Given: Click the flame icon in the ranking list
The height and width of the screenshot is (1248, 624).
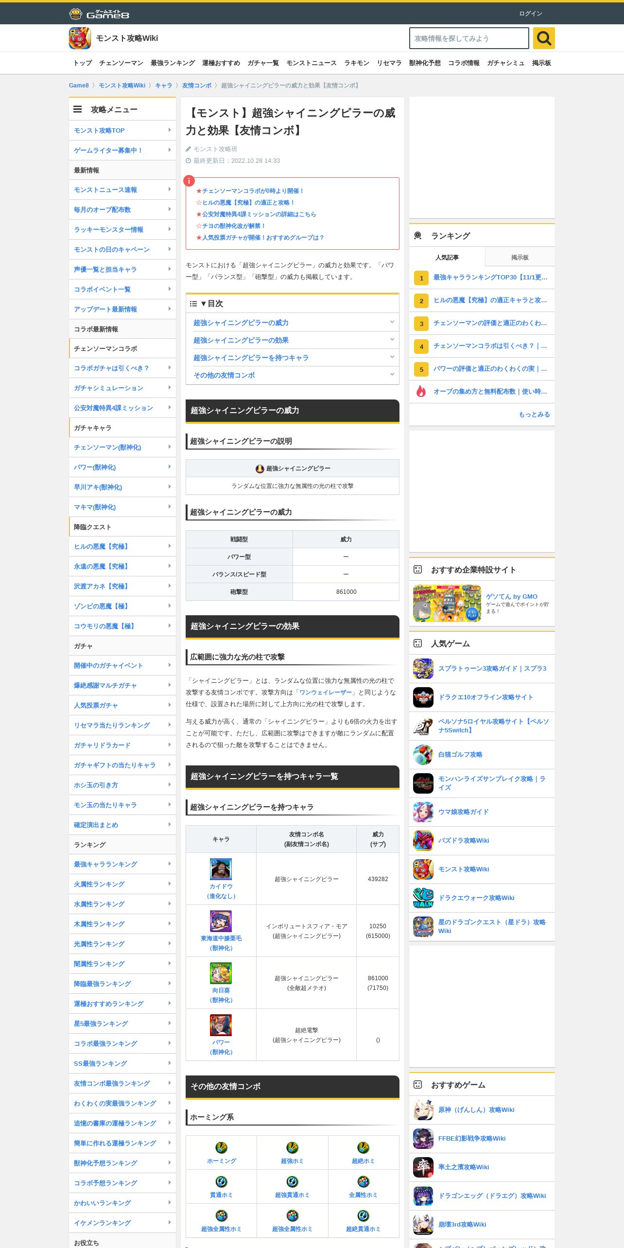Looking at the screenshot, I should tap(421, 391).
